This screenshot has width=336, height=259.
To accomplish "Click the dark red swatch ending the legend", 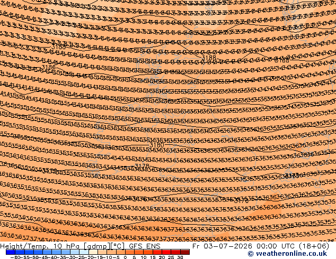I will pos(185,252).
